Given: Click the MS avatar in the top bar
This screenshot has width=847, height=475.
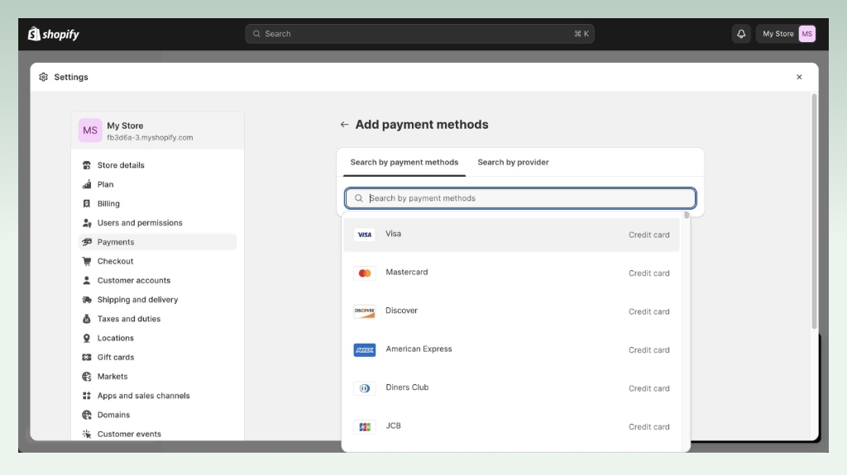Looking at the screenshot, I should (x=807, y=34).
